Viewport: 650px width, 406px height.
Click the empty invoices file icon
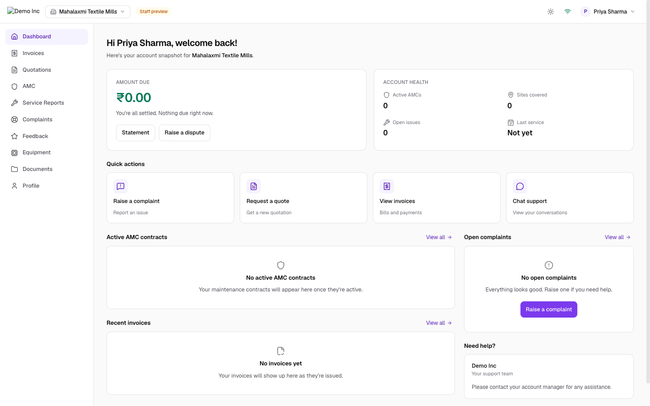point(281,351)
